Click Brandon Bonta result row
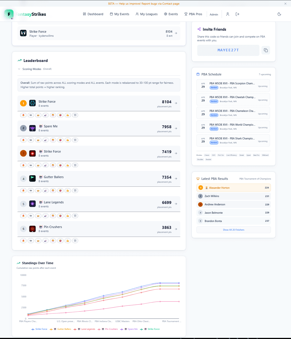The height and width of the screenshot is (339, 291). point(233,221)
